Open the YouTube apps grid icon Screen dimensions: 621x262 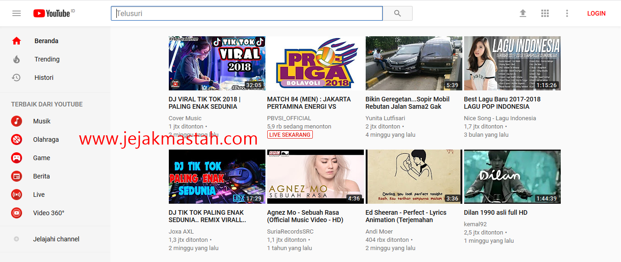(545, 13)
